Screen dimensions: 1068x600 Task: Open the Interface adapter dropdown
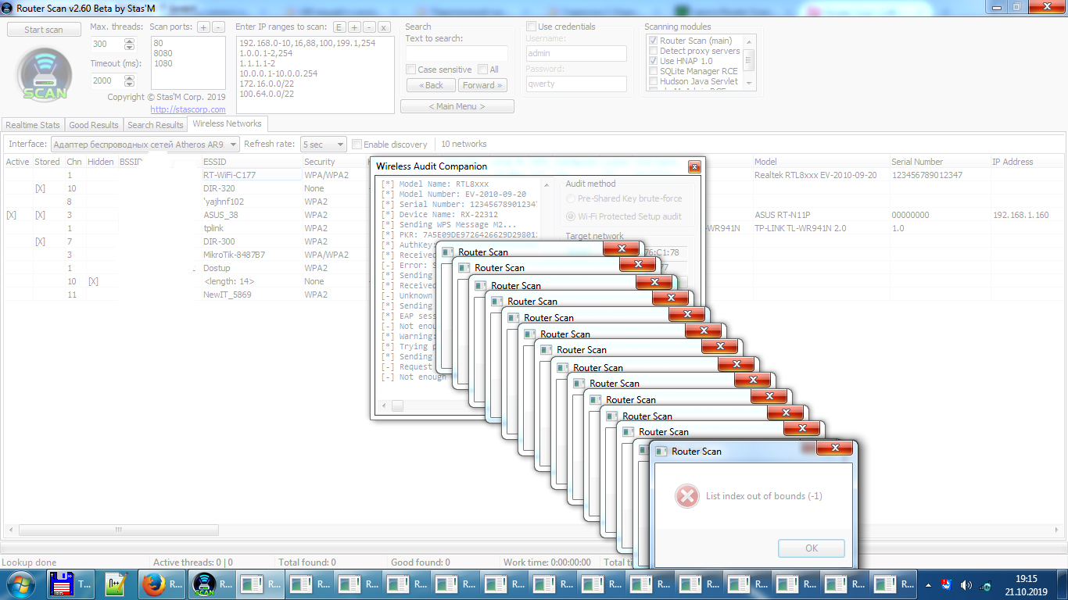(233, 145)
